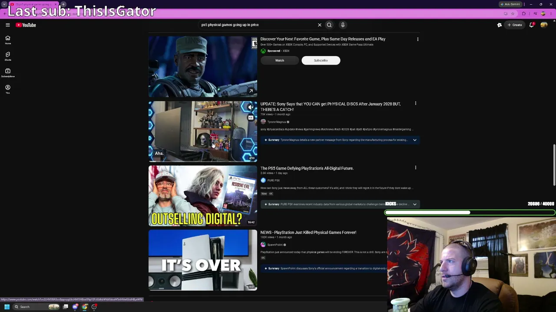The height and width of the screenshot is (312, 556).
Task: Watch the sponsored Xbox ad
Action: click(x=279, y=60)
